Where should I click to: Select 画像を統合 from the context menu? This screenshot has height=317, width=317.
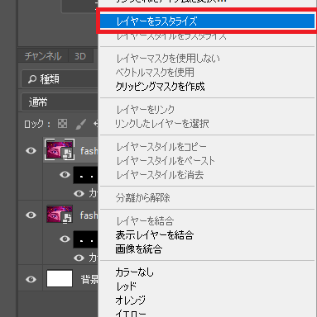139,249
